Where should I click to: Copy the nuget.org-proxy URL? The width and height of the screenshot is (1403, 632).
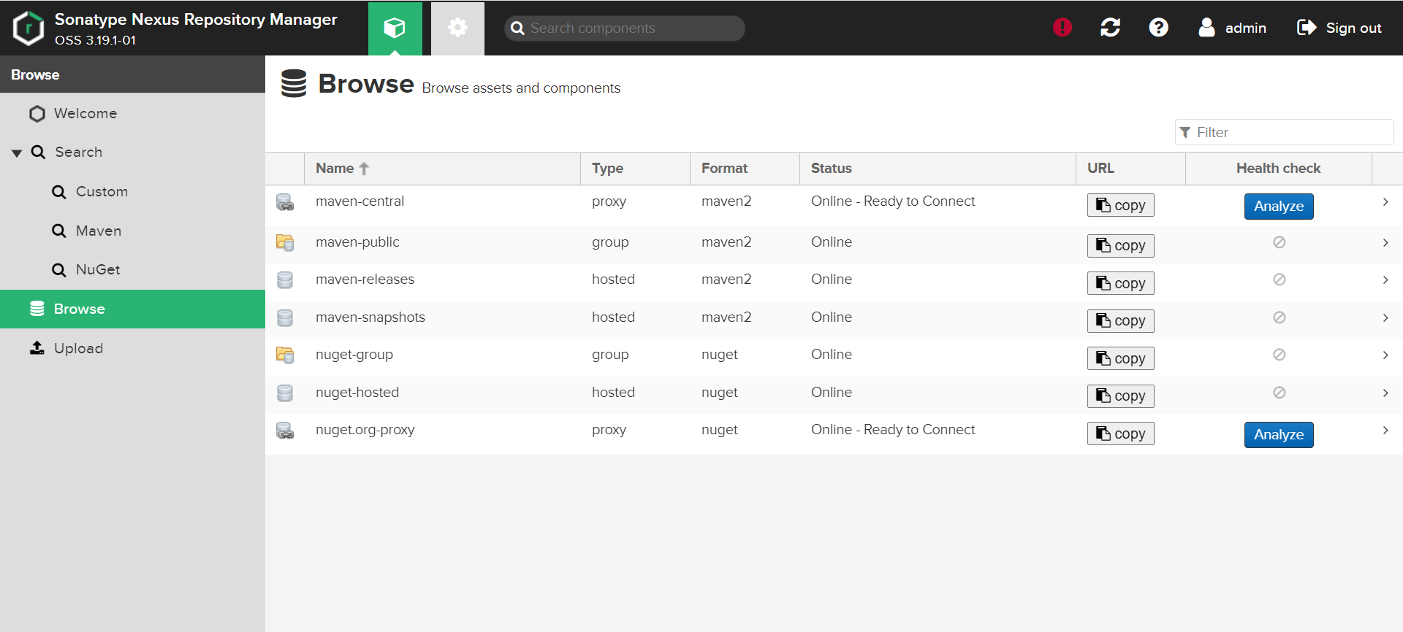[x=1120, y=433]
